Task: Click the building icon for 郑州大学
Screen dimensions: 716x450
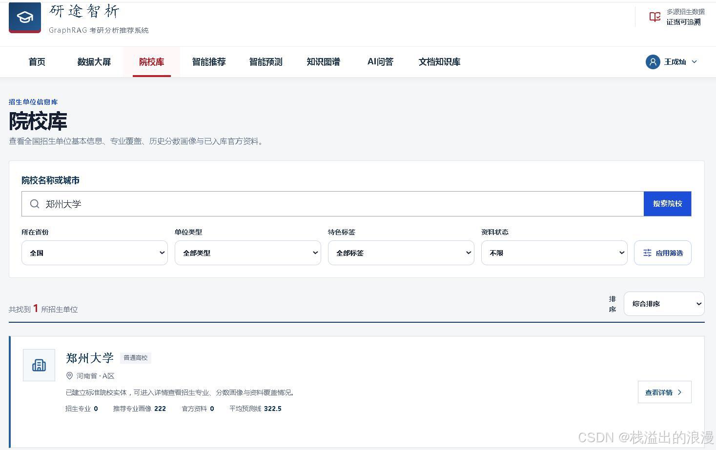Action: click(39, 365)
